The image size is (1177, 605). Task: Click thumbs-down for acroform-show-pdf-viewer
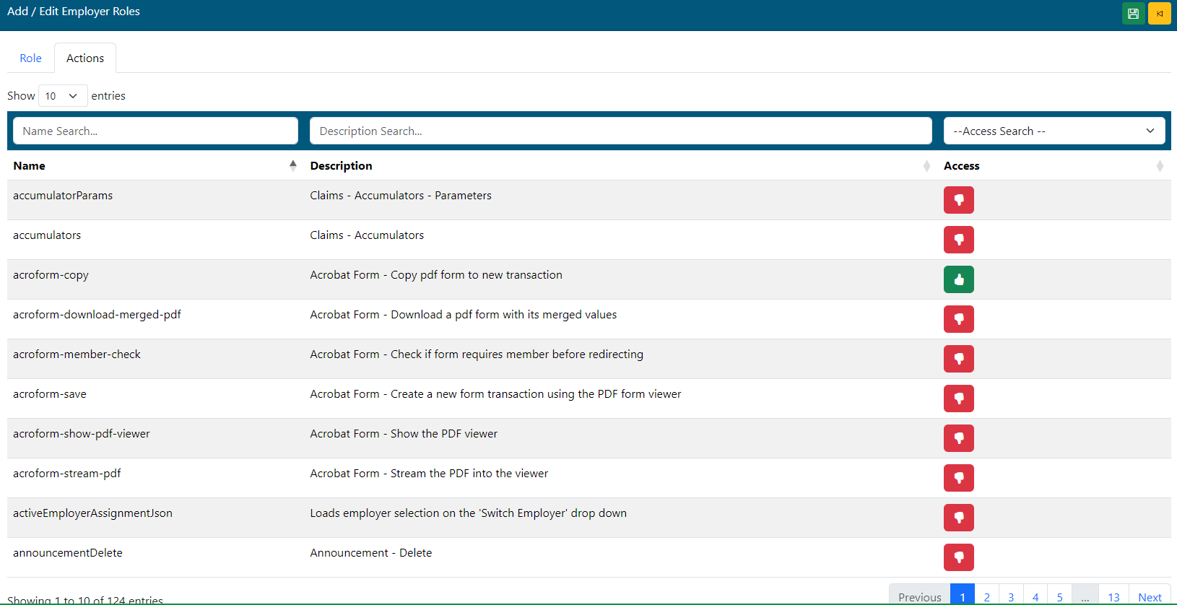[958, 438]
